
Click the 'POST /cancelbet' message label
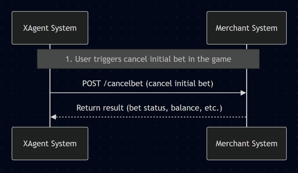tap(148, 84)
